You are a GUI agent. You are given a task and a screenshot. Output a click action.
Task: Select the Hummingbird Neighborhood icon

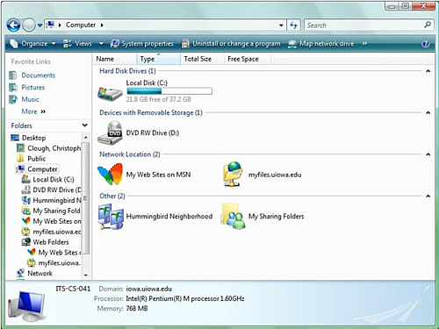click(111, 217)
